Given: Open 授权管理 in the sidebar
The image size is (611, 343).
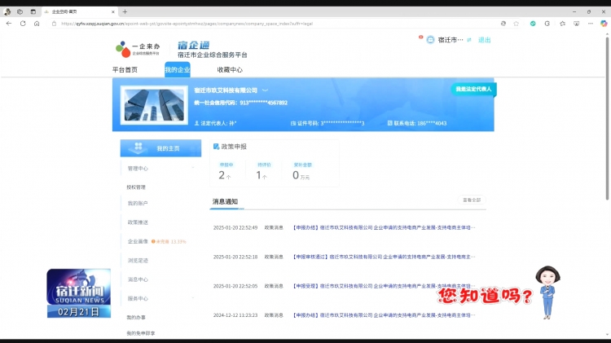Looking at the screenshot, I should 136,187.
